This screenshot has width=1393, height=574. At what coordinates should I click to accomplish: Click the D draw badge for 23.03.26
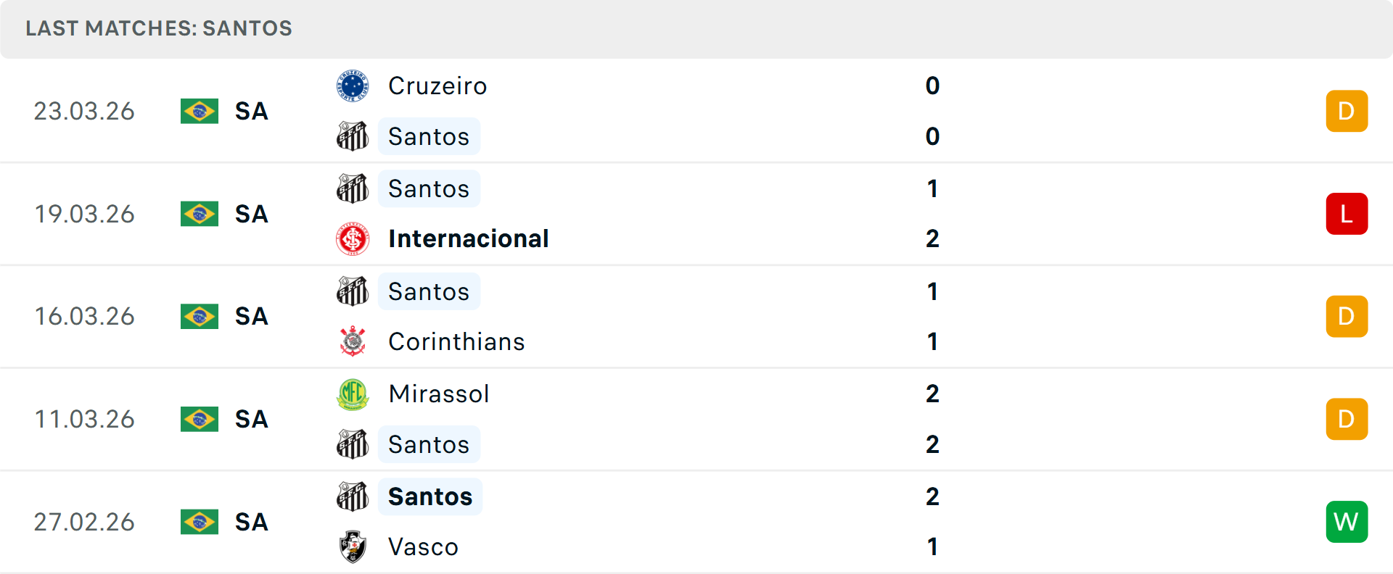1347,111
